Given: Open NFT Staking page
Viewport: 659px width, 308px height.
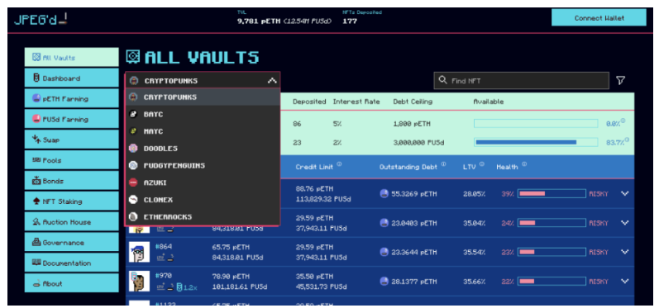Looking at the screenshot, I should (71, 201).
